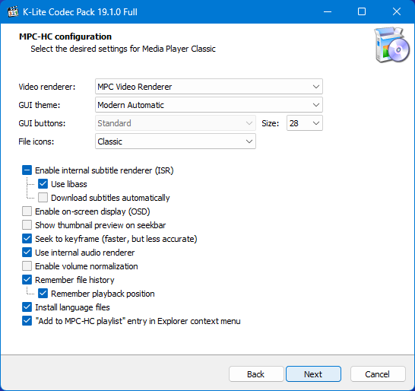This screenshot has height=391, width=415.
Task: Open the button Size dropdown
Action: [x=305, y=123]
